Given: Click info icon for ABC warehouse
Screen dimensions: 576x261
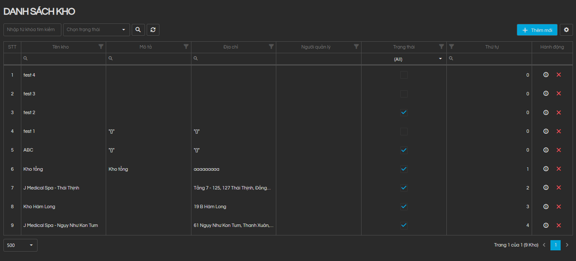Looking at the screenshot, I should pyautogui.click(x=546, y=150).
